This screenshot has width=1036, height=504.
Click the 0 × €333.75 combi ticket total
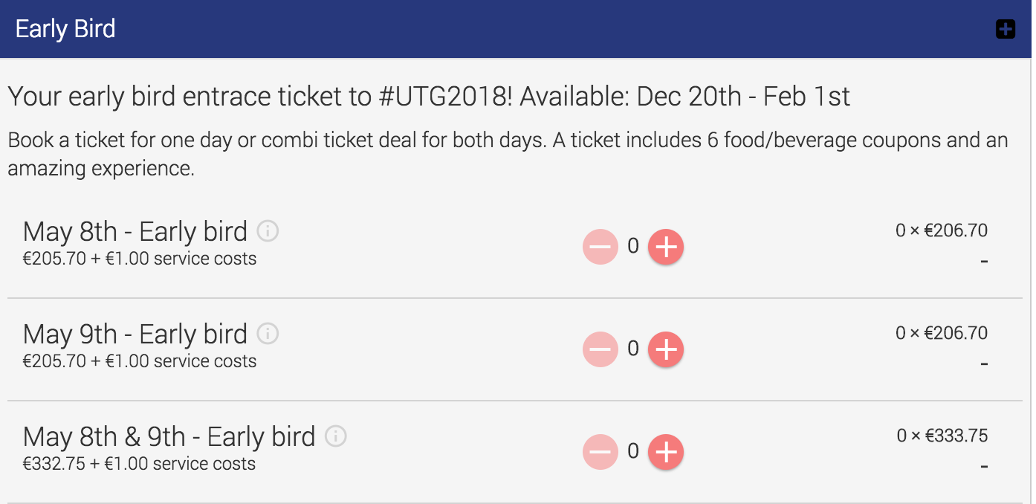pyautogui.click(x=942, y=436)
